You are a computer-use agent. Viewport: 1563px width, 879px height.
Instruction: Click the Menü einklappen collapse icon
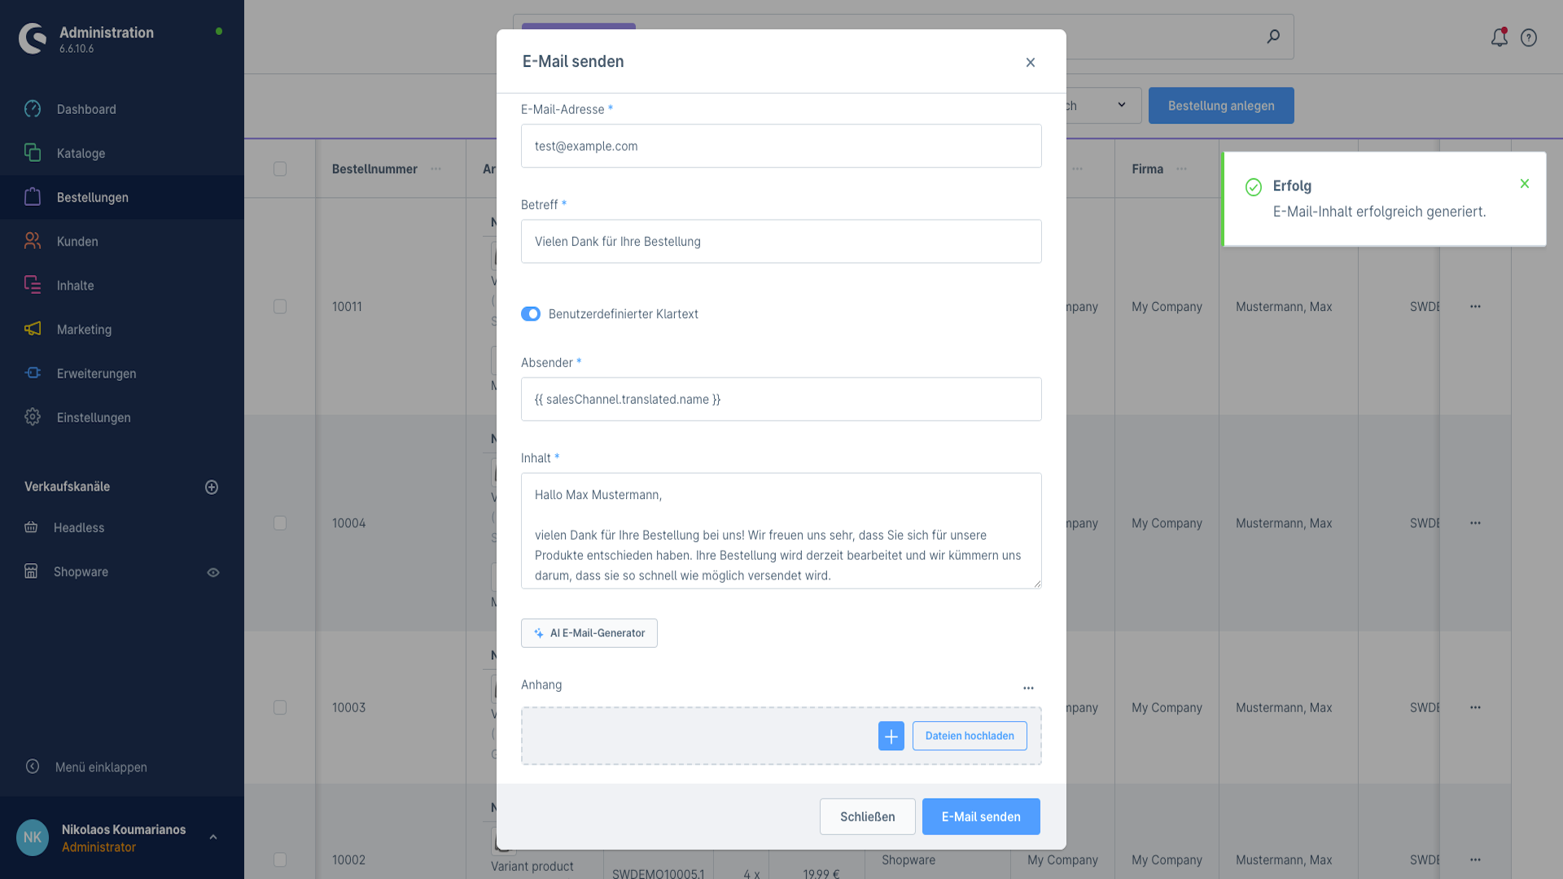pyautogui.click(x=33, y=767)
